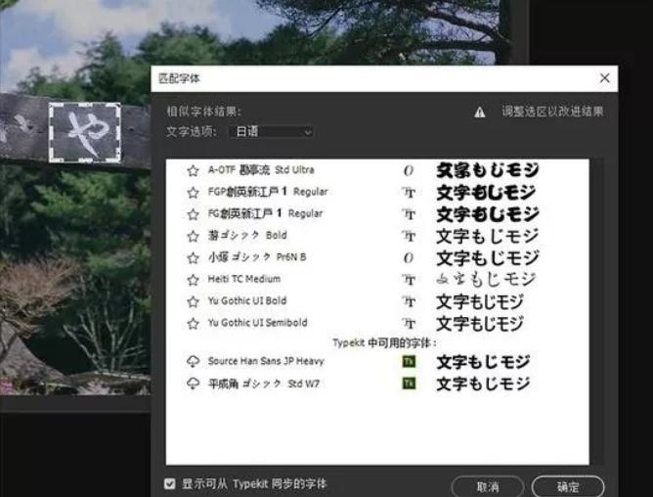The width and height of the screenshot is (653, 497).
Task: Select font Heiti TC Medium name
Action: click(244, 279)
